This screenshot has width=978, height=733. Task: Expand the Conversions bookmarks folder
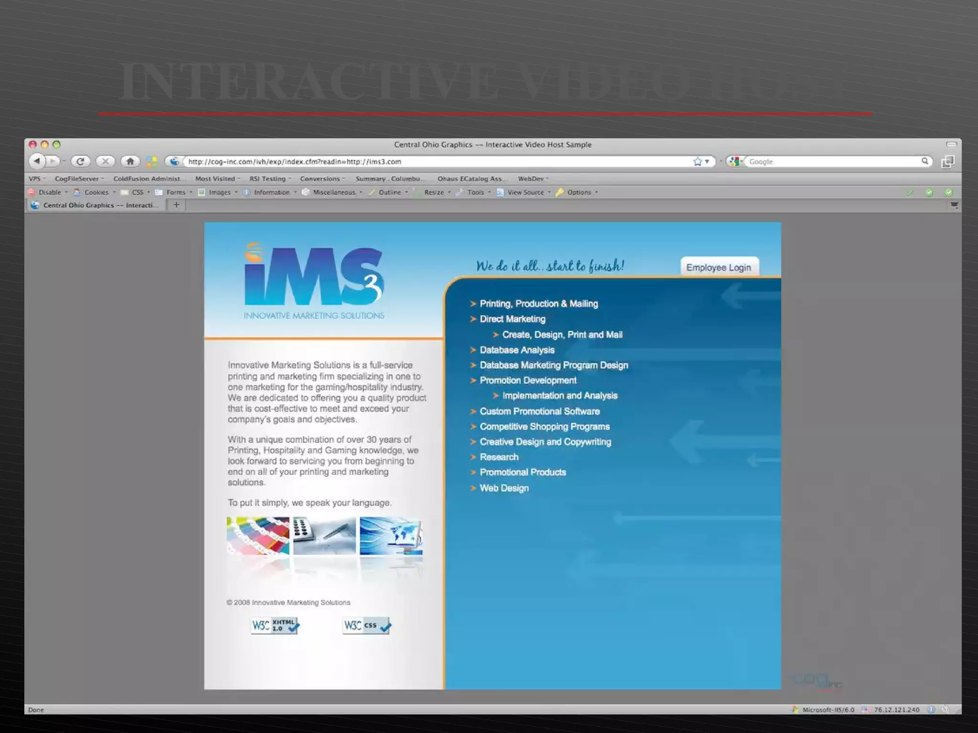322,178
